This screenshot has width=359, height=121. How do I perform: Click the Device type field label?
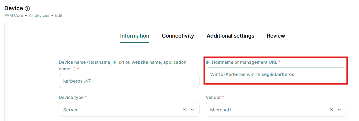click(71, 97)
